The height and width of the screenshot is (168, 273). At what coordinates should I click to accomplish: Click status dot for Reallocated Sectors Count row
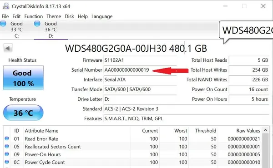(7, 146)
